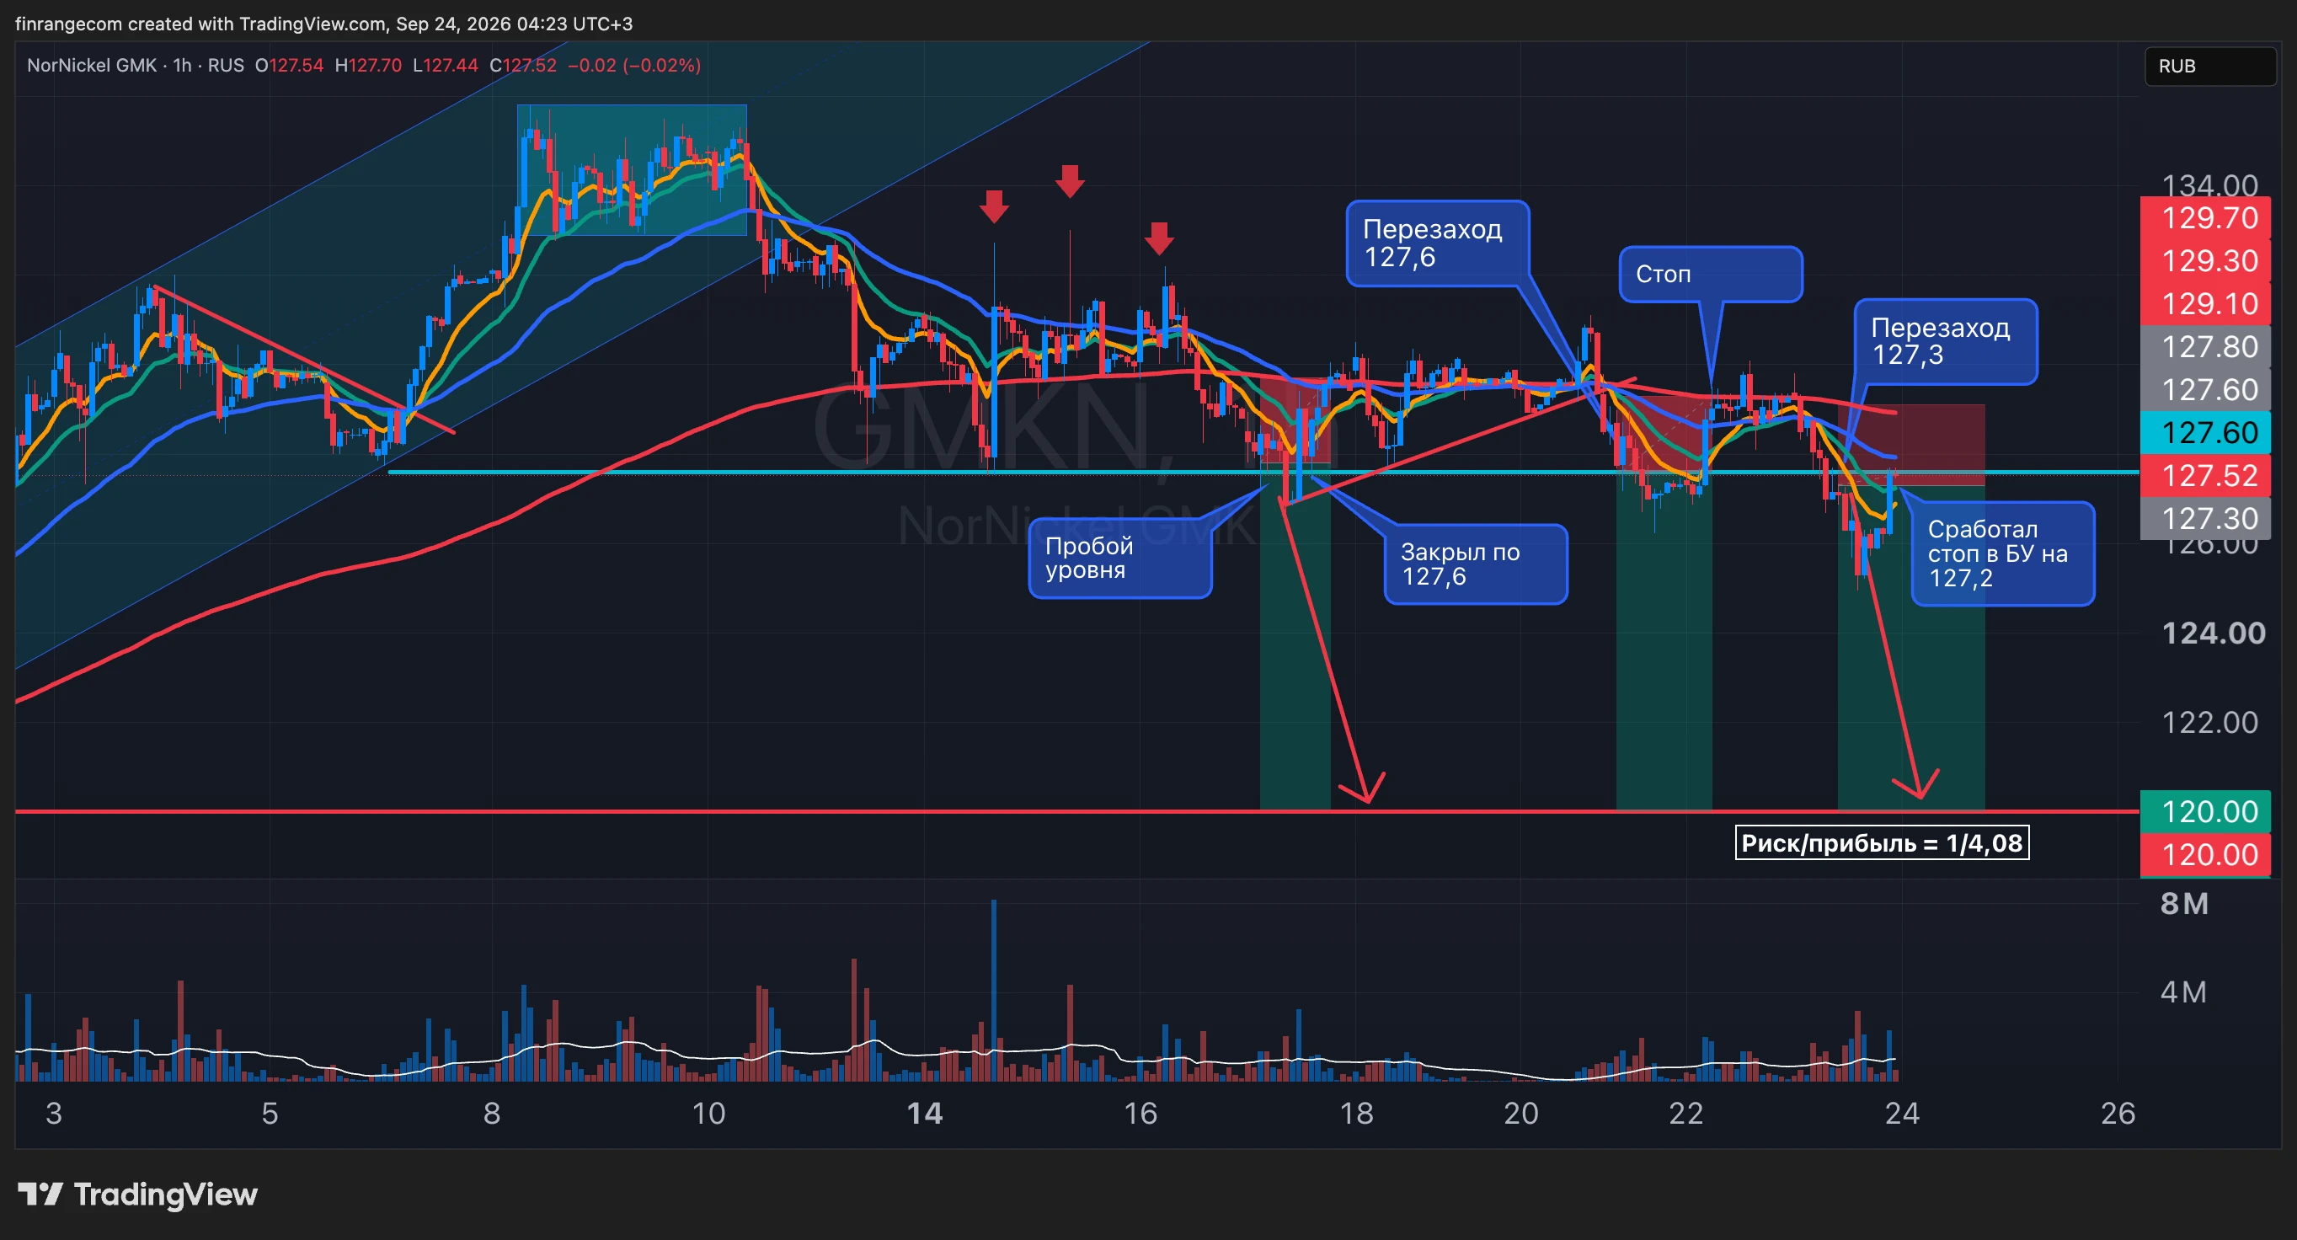Click 'Сработал стоп в БУ' callout
The height and width of the screenshot is (1240, 2297).
point(2003,554)
